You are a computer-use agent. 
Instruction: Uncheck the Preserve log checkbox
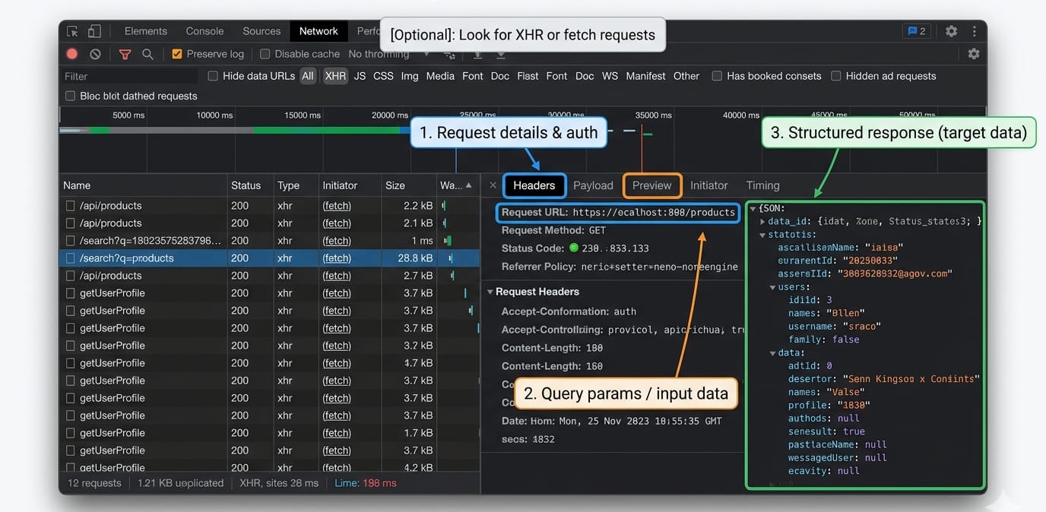click(x=177, y=54)
